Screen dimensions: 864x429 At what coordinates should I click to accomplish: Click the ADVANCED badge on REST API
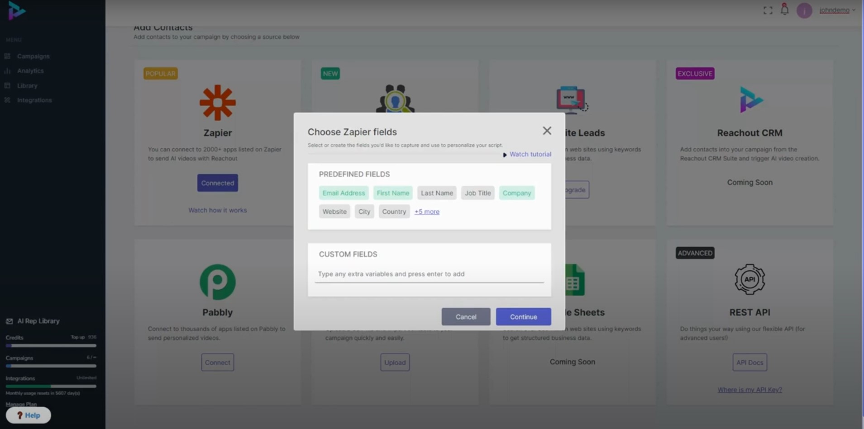tap(695, 253)
